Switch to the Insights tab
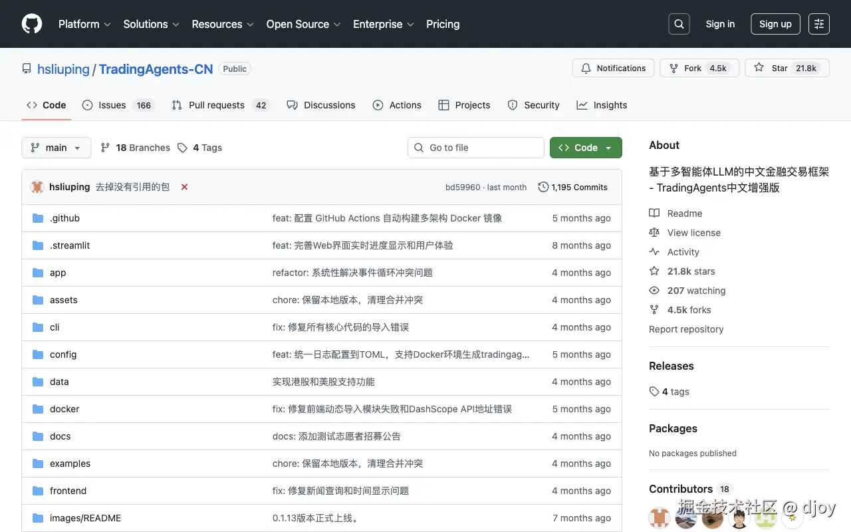851x532 pixels. click(x=602, y=105)
